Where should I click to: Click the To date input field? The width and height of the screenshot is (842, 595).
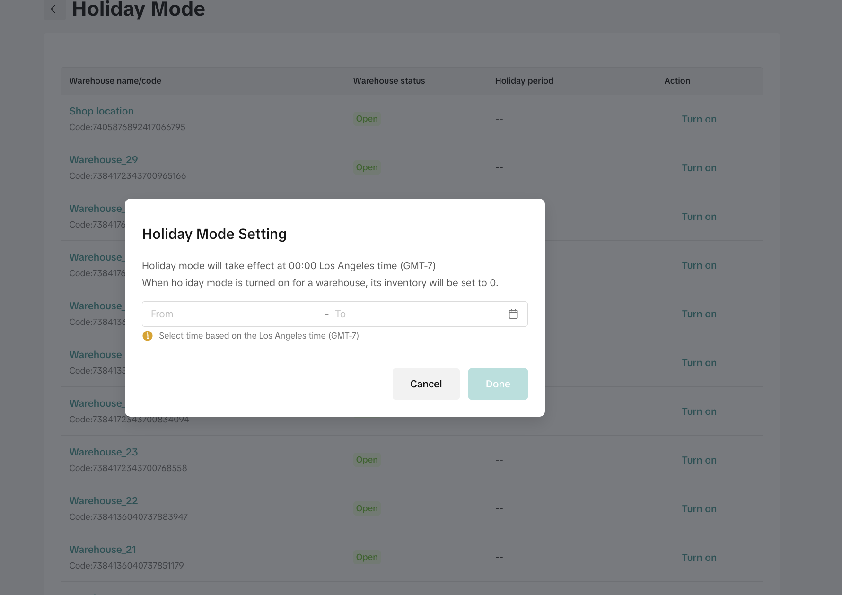point(416,314)
